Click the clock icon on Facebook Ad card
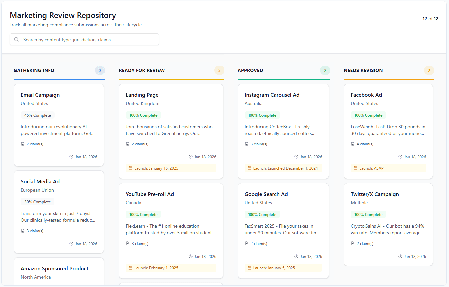The width and height of the screenshot is (449, 287). 400,157
